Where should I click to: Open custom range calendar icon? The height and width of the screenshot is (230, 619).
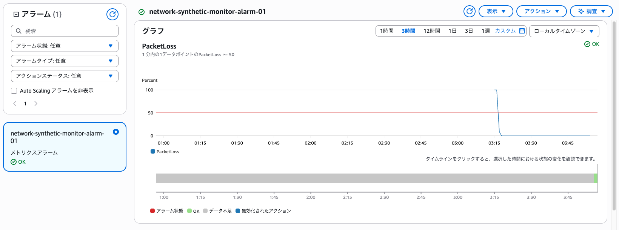tap(522, 31)
